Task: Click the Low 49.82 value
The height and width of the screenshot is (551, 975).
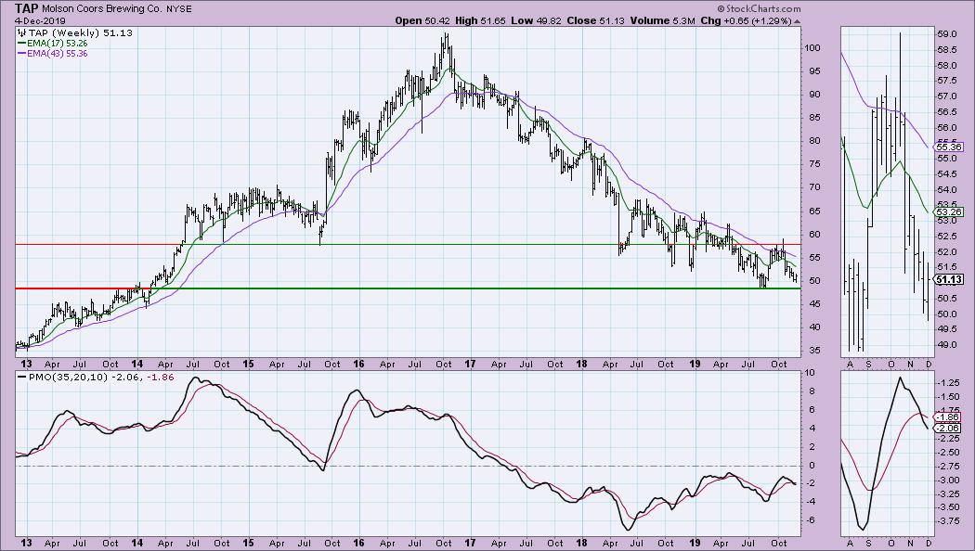Action: (536, 20)
